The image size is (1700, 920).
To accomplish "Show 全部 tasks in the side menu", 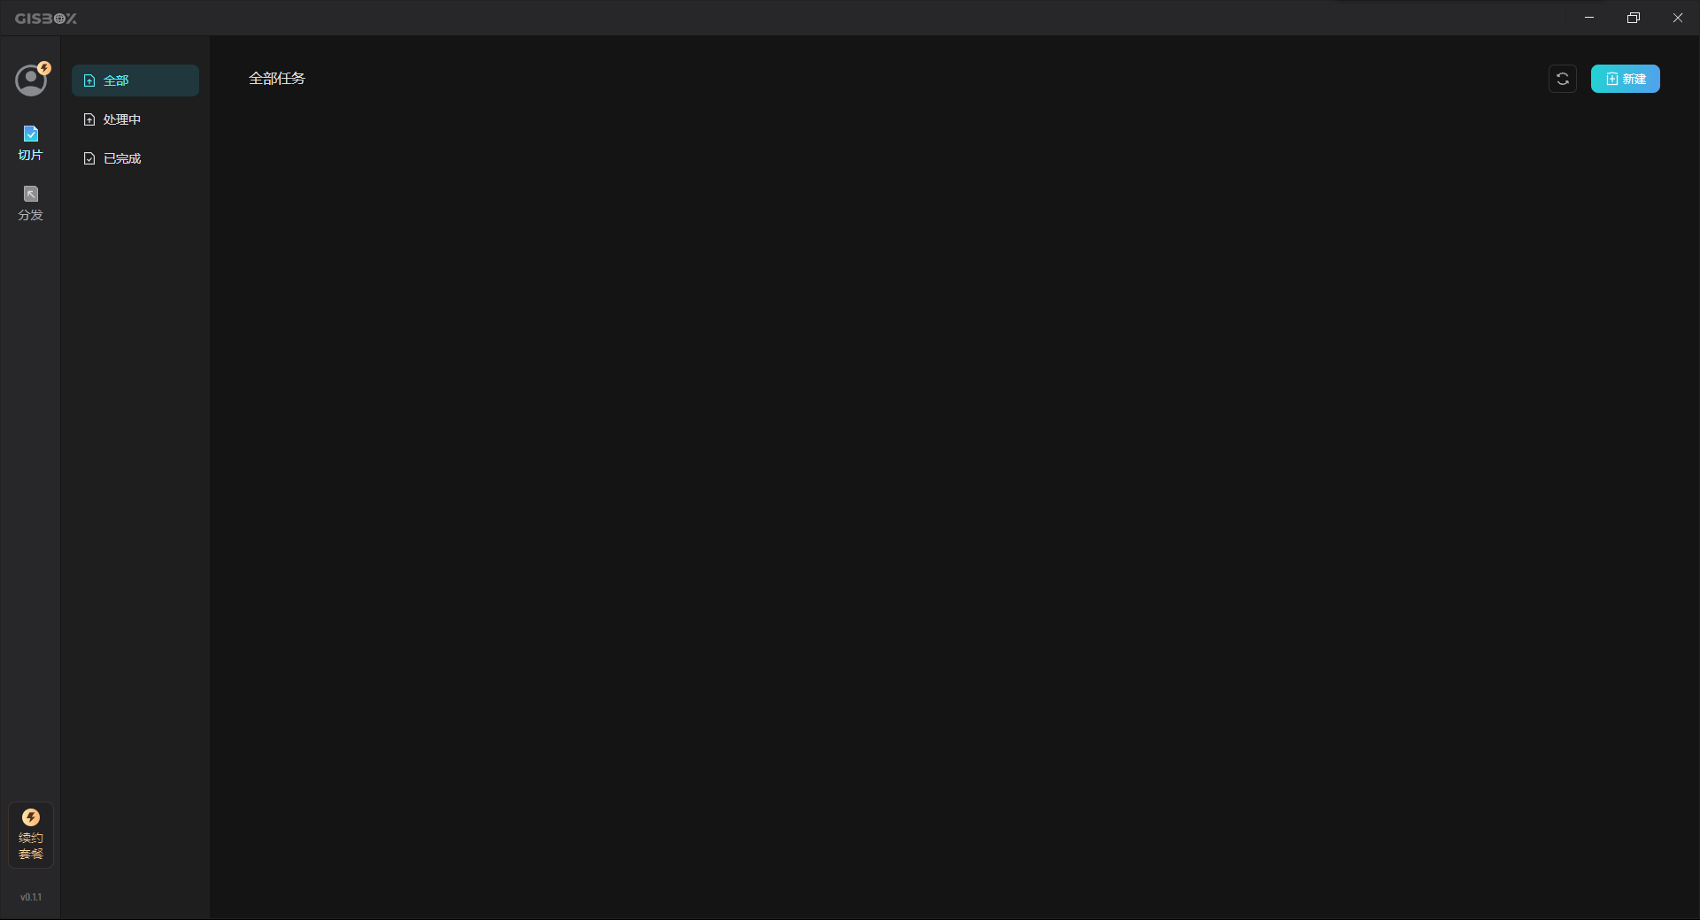I will pos(135,80).
